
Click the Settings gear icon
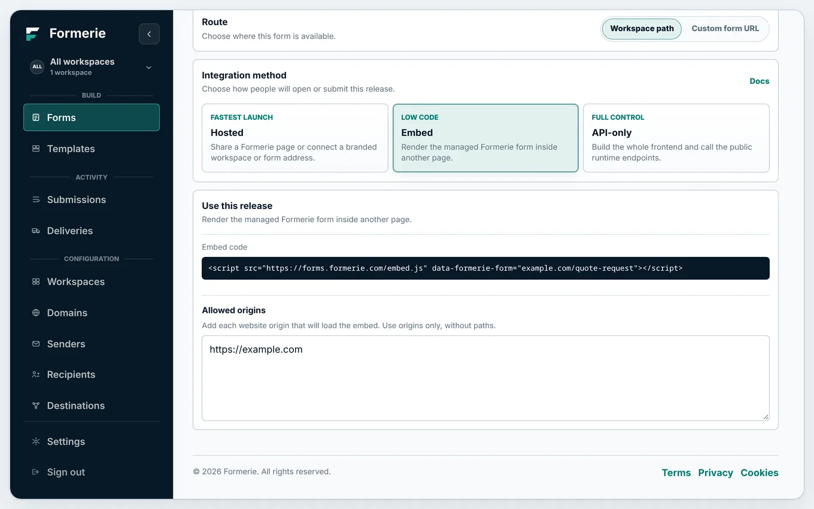[x=36, y=441]
